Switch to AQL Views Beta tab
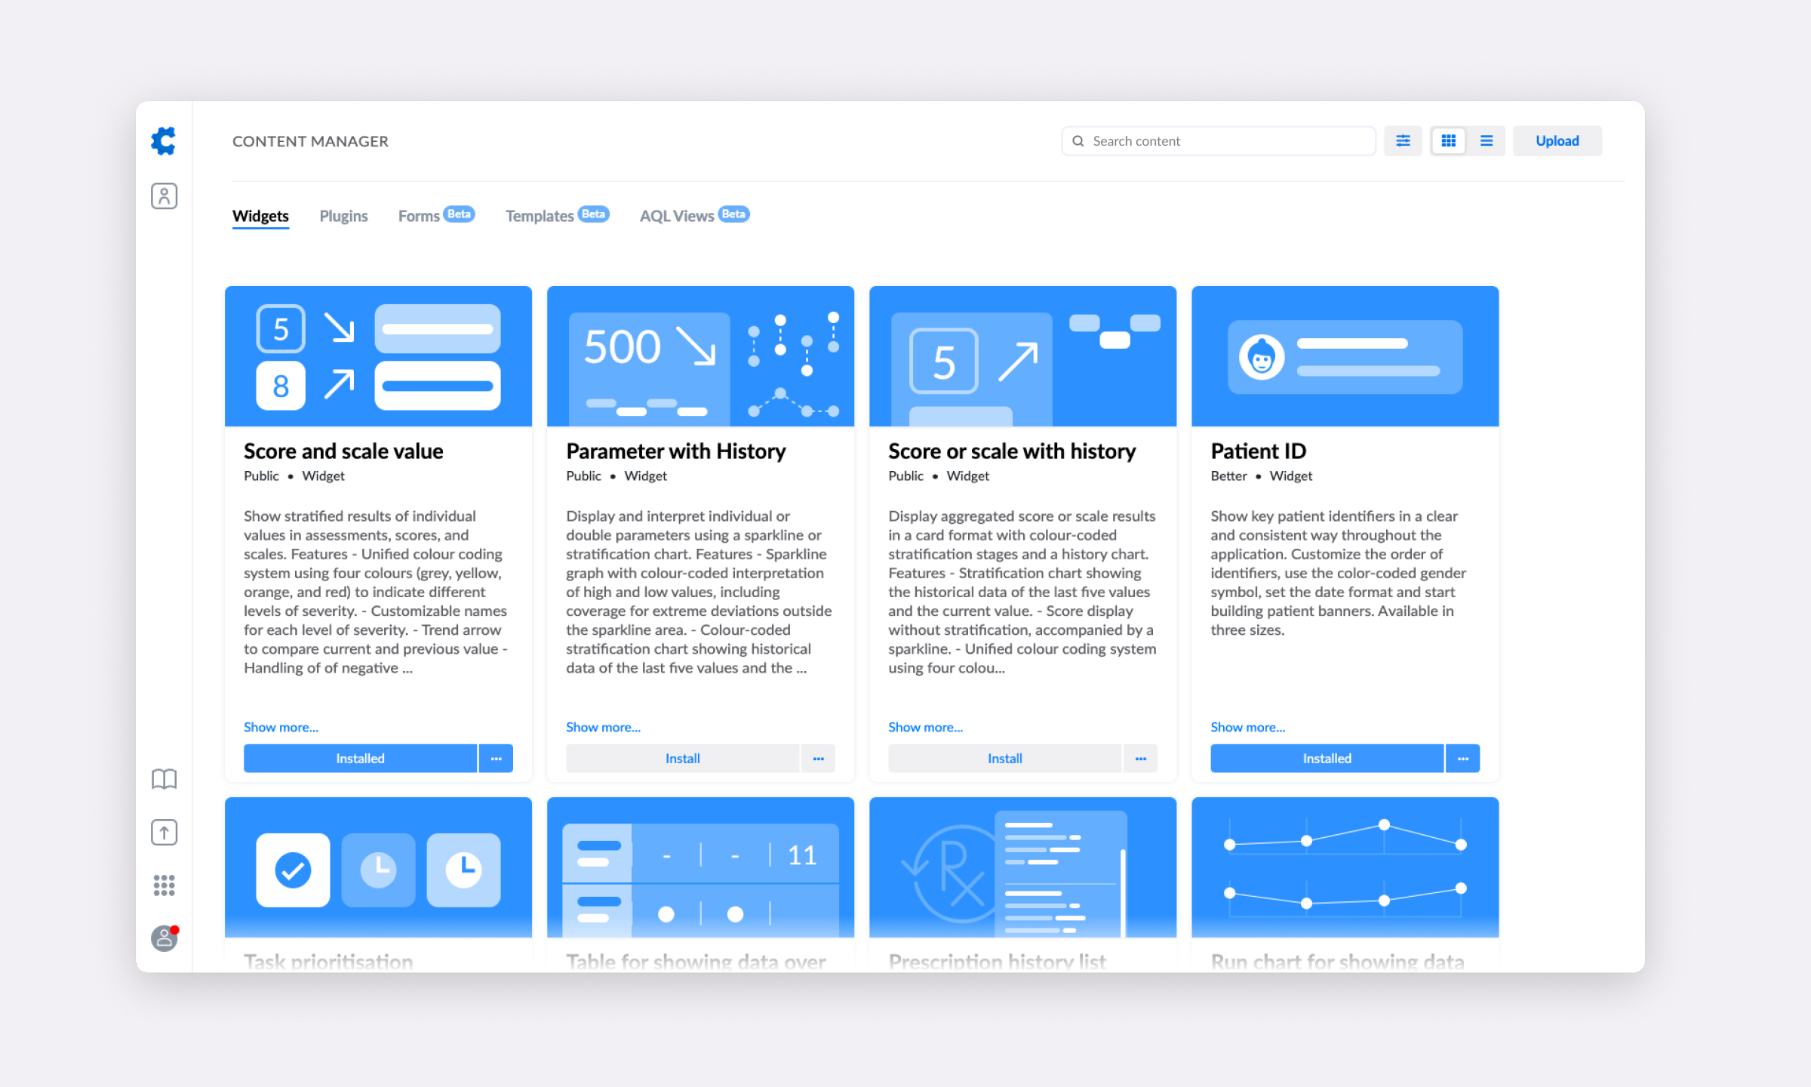The width and height of the screenshot is (1811, 1087). [692, 216]
